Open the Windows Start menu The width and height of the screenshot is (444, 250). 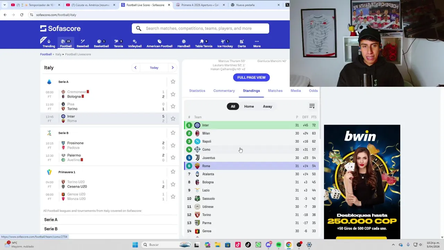[135, 245]
